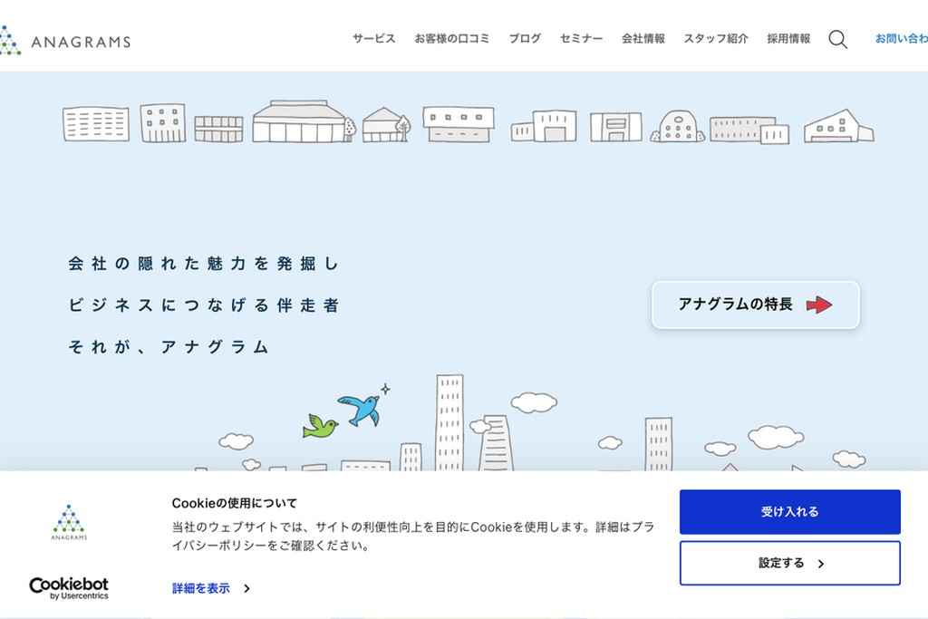
Task: Click the アナグラムの特長 button
Action: (x=755, y=305)
